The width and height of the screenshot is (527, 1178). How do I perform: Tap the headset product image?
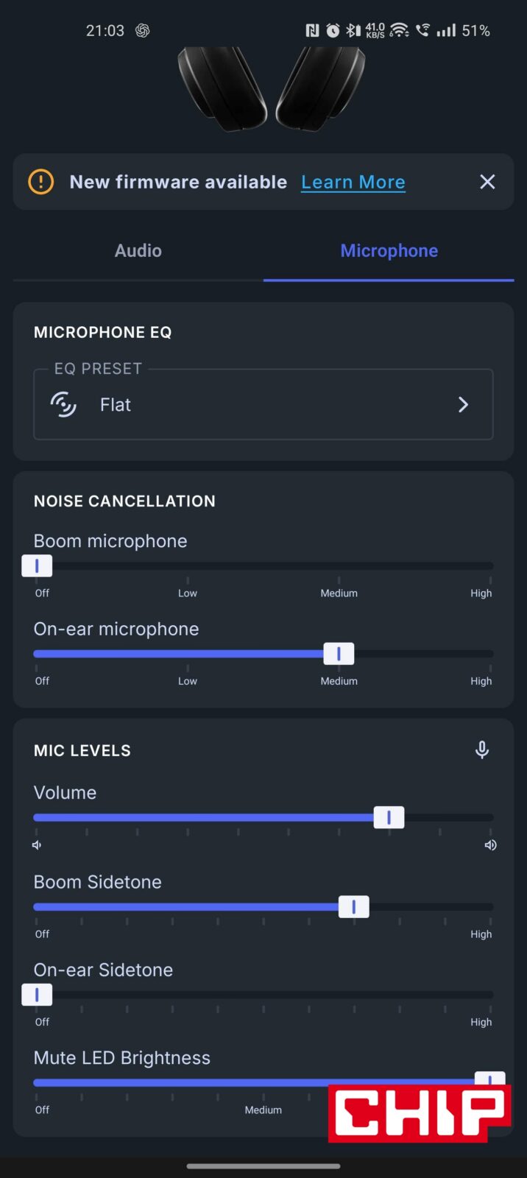coord(271,88)
